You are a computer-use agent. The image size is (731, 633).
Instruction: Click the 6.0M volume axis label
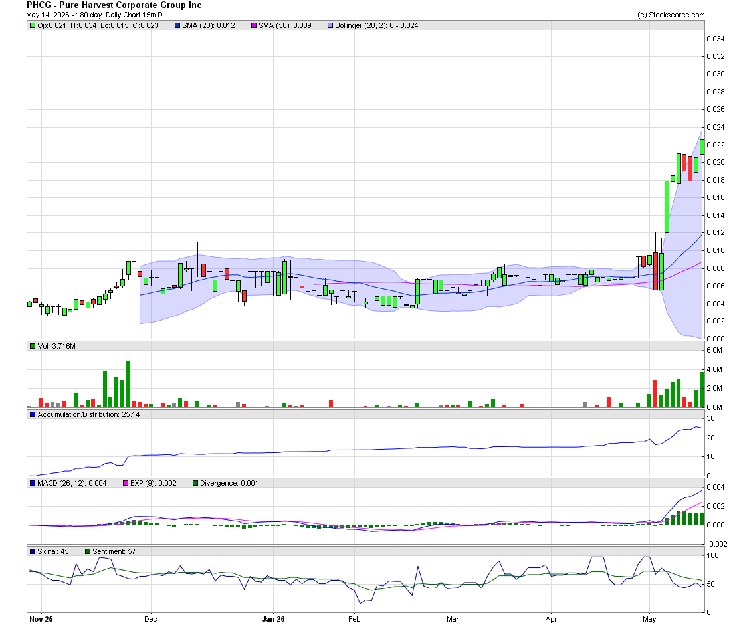point(714,350)
